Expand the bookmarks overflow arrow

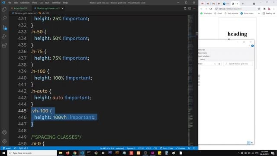point(259,13)
